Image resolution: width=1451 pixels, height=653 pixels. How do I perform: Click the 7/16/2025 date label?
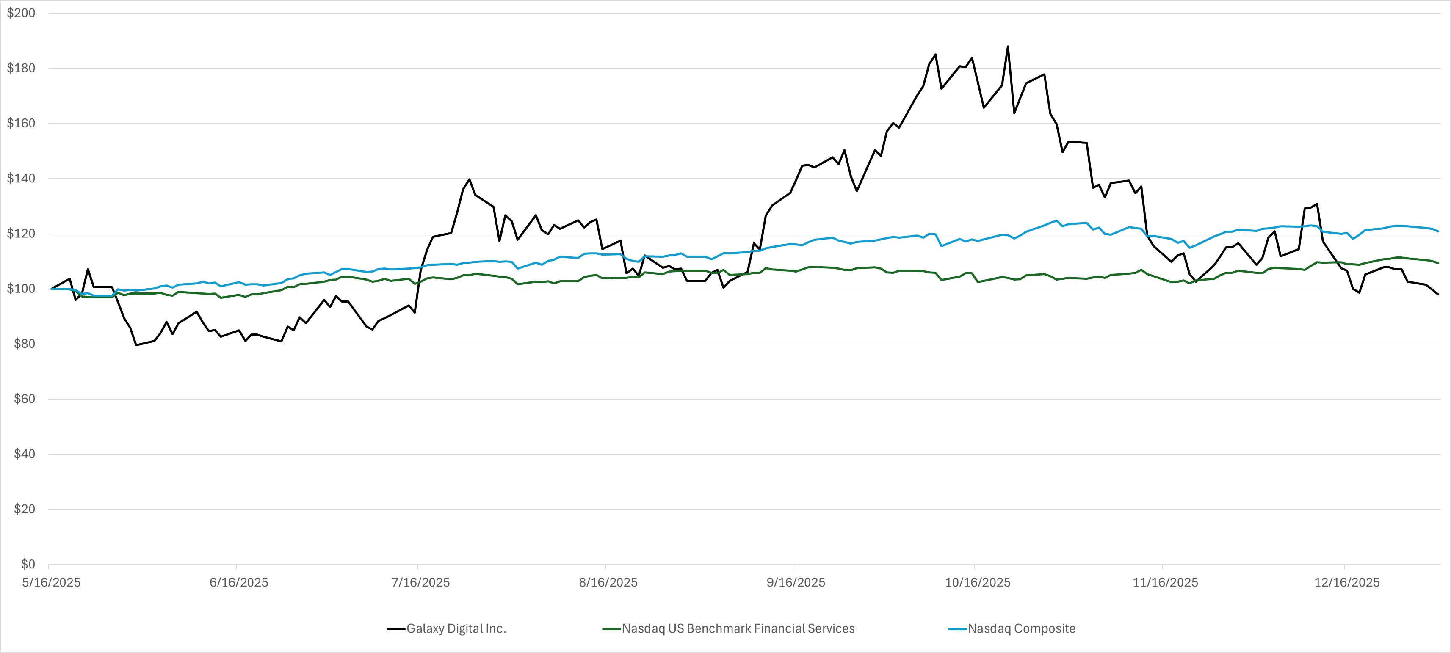pyautogui.click(x=421, y=583)
